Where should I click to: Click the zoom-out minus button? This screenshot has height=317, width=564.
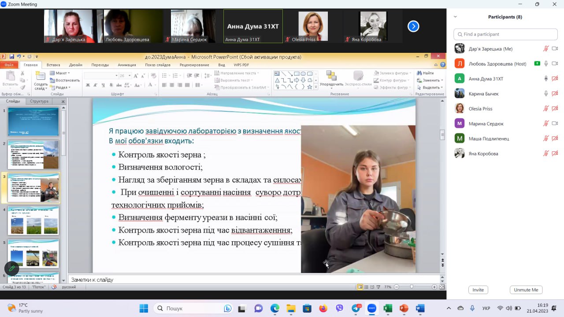coord(396,287)
